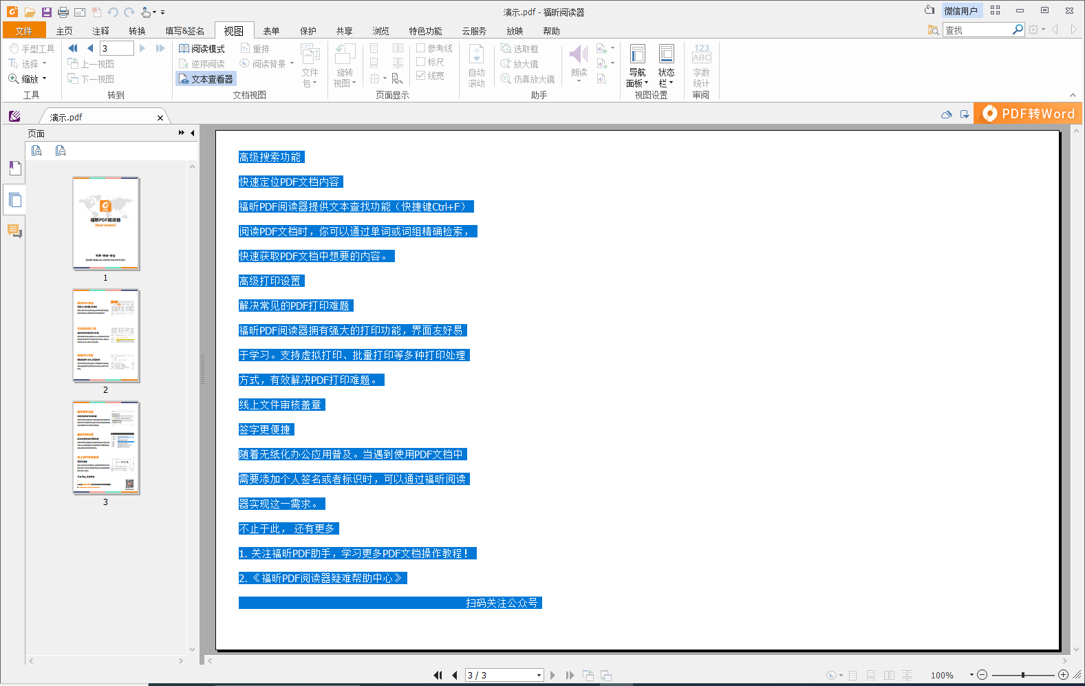
Task: Click the 旋转视图 rotate view icon
Action: (x=345, y=56)
